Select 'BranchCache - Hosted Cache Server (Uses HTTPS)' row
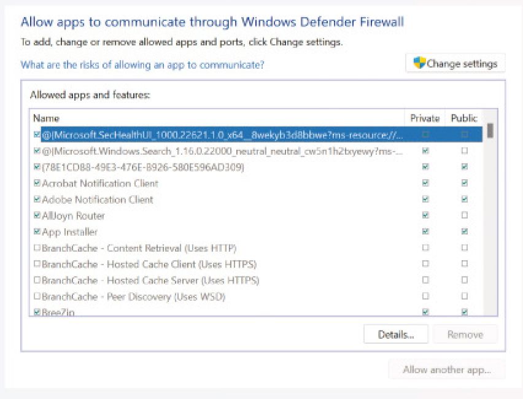523x399 pixels. point(150,281)
